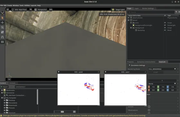Open the Utilities menu
The height and width of the screenshot is (117, 180).
pos(27,5)
